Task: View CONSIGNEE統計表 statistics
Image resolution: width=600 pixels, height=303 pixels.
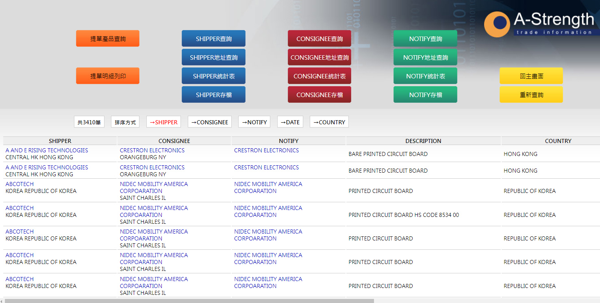Action: 320,76
